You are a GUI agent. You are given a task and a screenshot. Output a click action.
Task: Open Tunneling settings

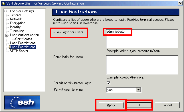[17, 31]
